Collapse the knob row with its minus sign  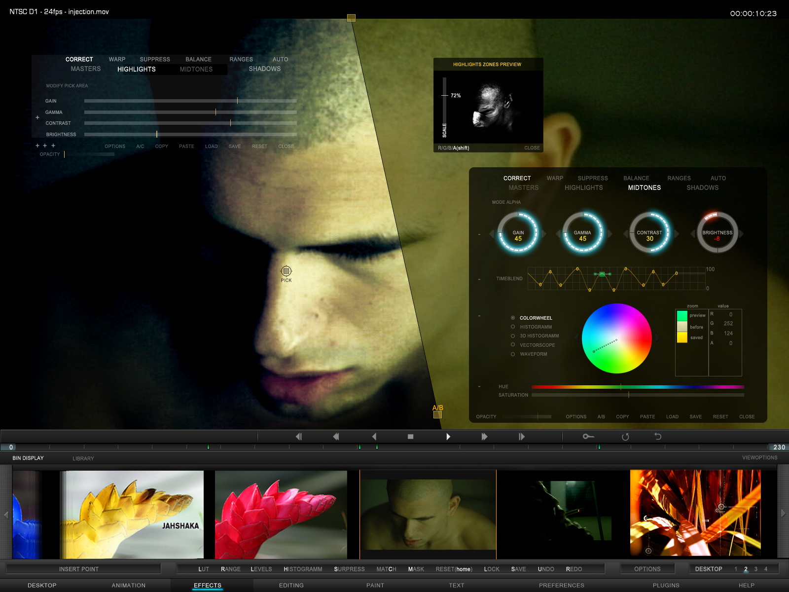pos(479,234)
